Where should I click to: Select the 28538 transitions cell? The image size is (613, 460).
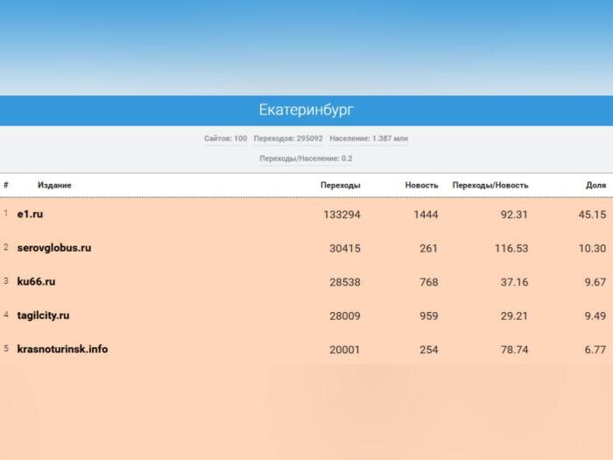tap(345, 282)
